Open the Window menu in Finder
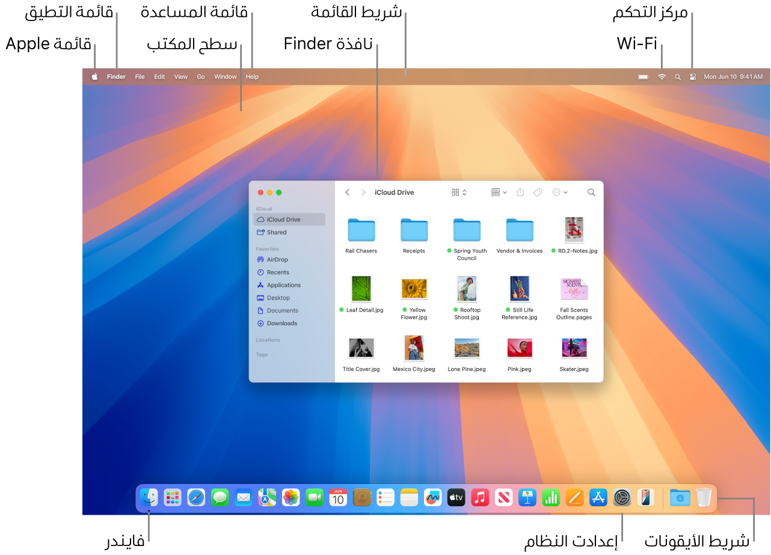This screenshot has height=555, width=771. click(225, 76)
